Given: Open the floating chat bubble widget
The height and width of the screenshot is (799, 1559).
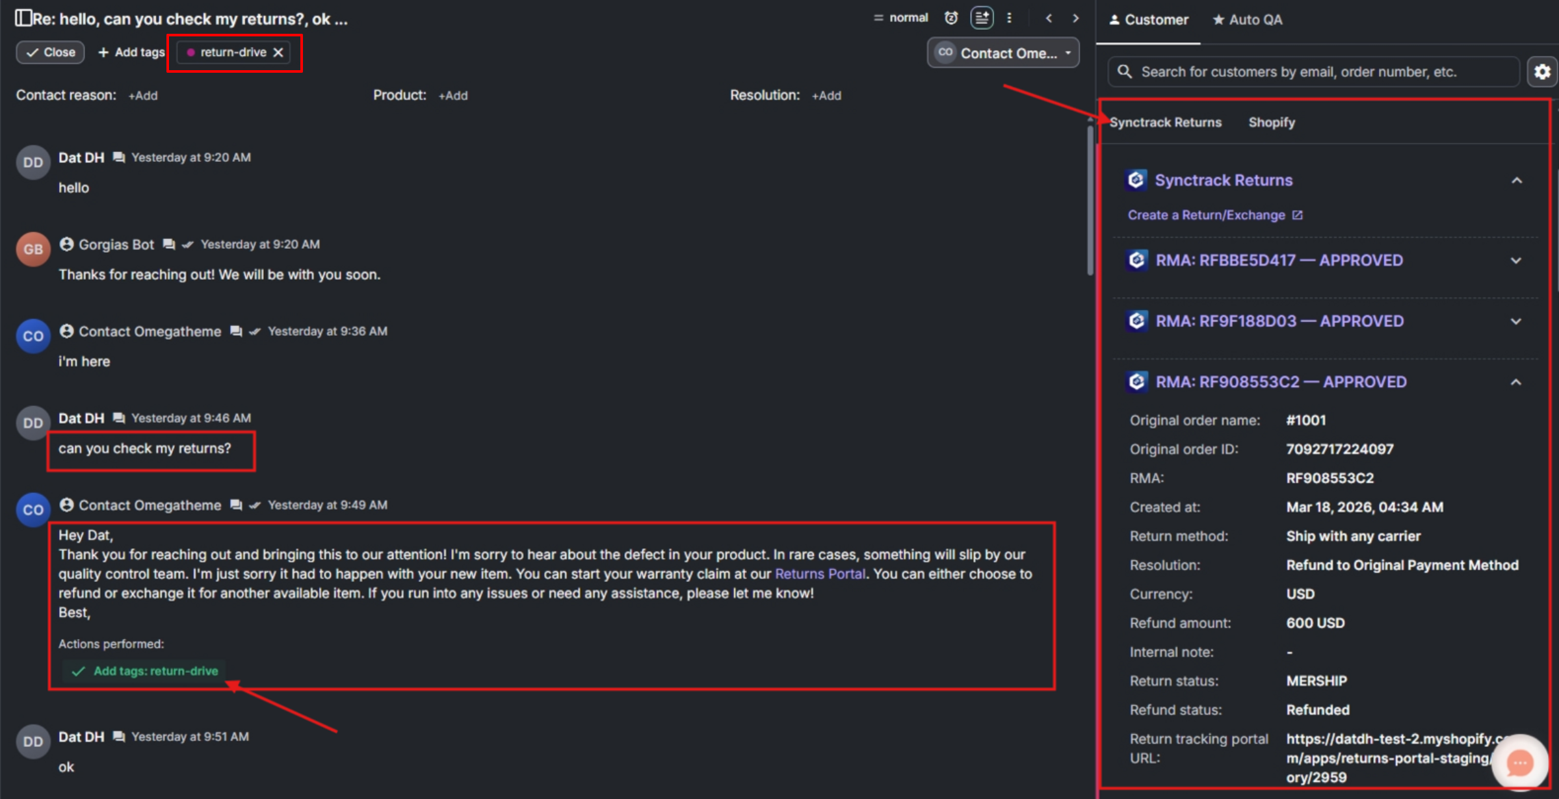Looking at the screenshot, I should pos(1519,763).
